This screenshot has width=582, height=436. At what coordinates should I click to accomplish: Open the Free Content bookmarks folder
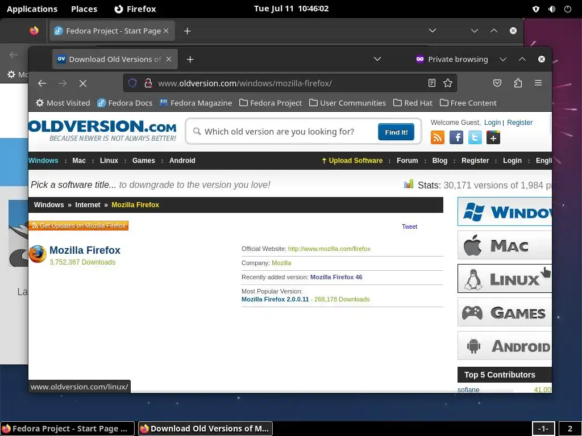click(x=468, y=103)
